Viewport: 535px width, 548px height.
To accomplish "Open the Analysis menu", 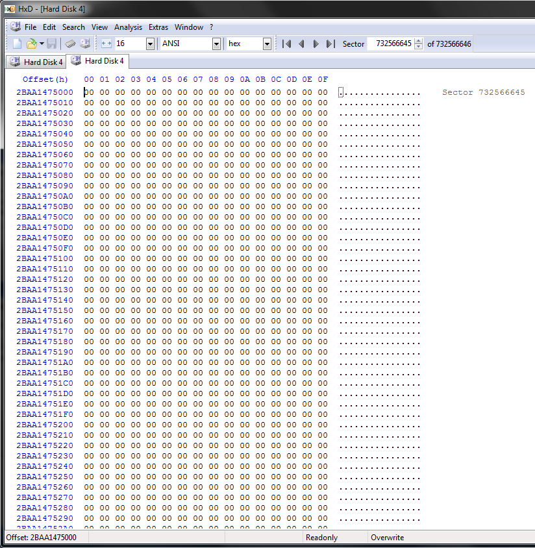I will (129, 27).
